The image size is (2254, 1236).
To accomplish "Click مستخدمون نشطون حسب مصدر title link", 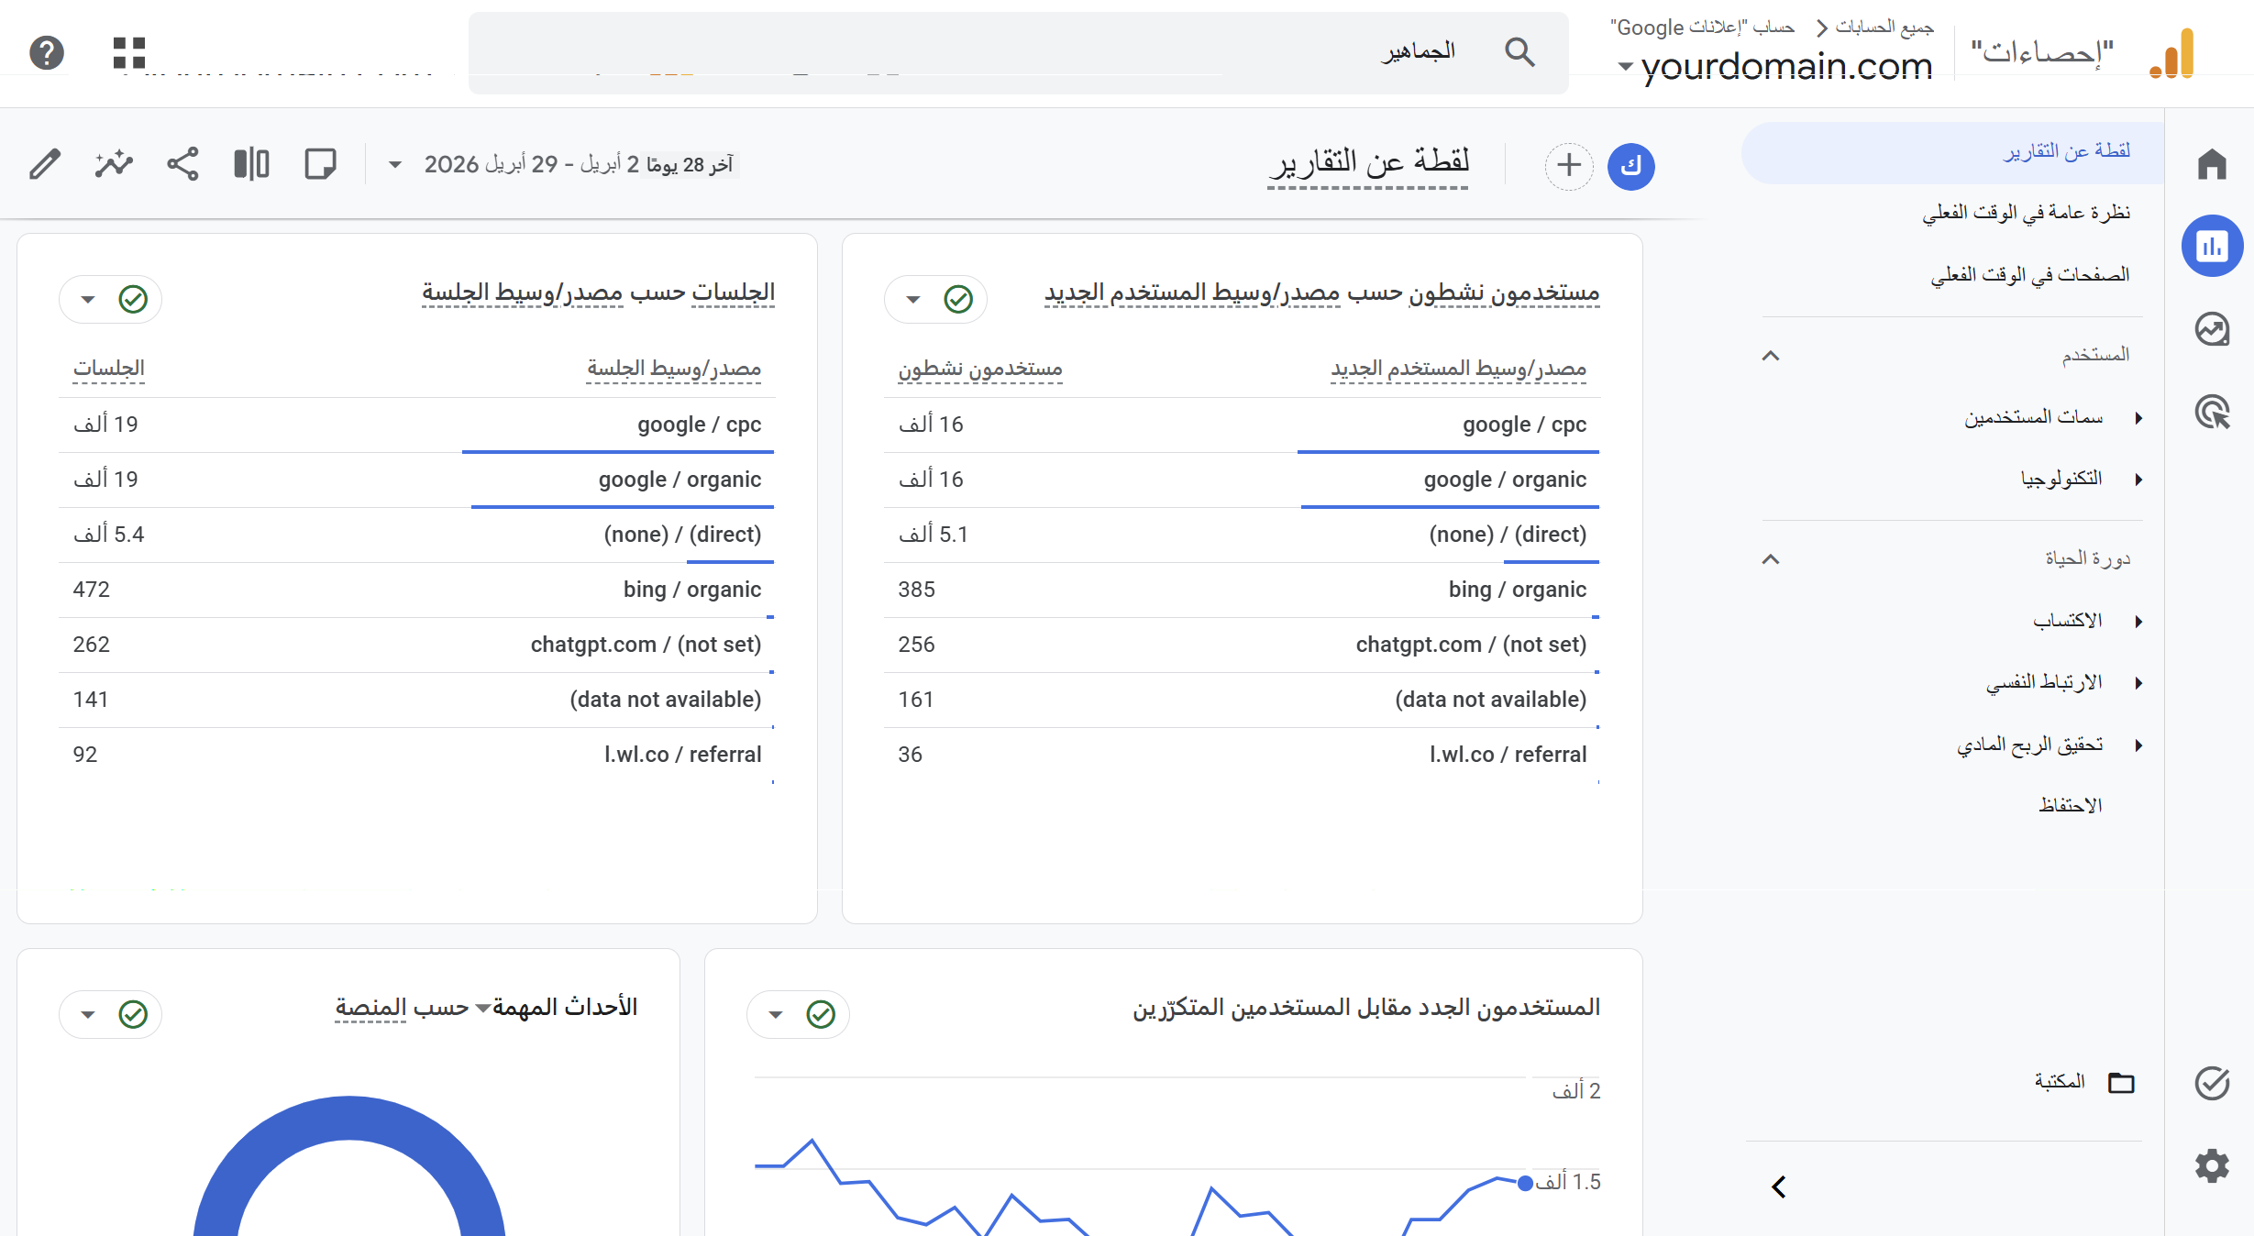I will coord(1321,293).
